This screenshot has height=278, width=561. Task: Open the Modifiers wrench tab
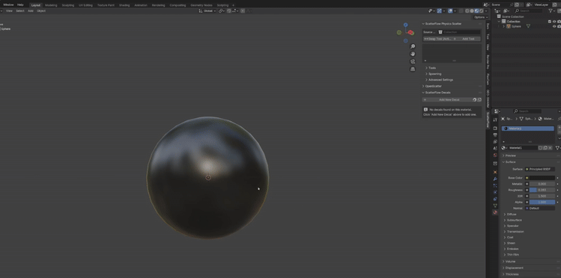pyautogui.click(x=495, y=179)
